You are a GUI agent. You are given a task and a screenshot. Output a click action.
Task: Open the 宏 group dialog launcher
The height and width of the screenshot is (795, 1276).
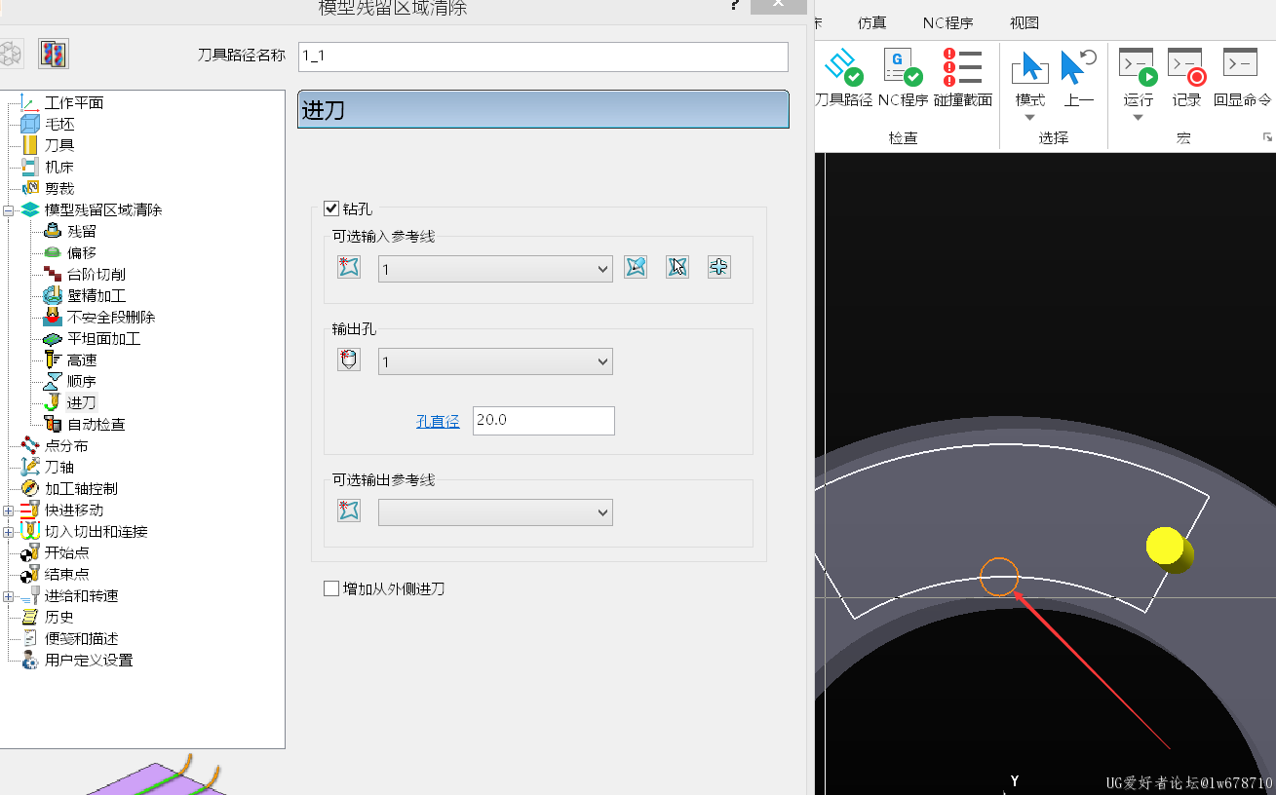tap(1267, 137)
